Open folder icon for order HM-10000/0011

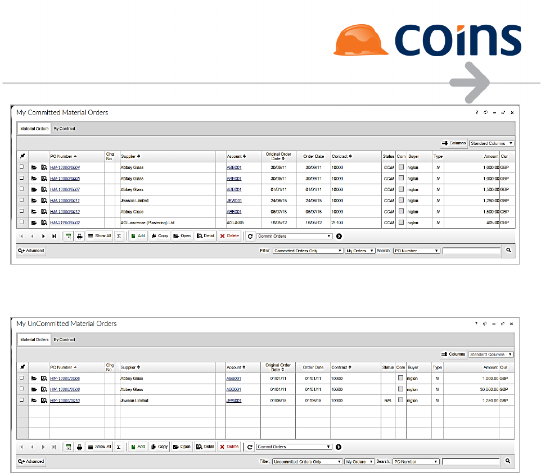[34, 201]
